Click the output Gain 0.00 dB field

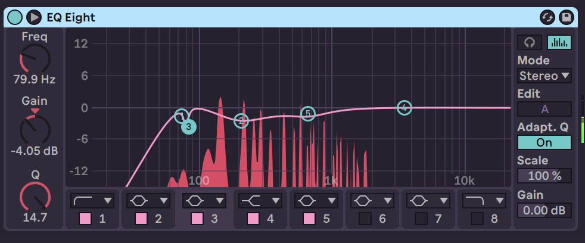pos(544,210)
